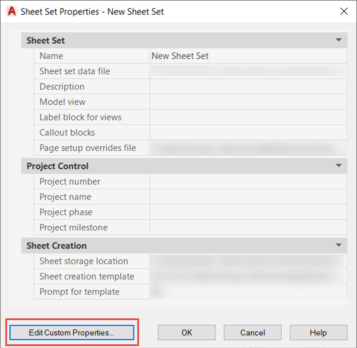Collapse the Sheet Set section arrow
Viewport: 357px width, 348px height.
coord(339,40)
